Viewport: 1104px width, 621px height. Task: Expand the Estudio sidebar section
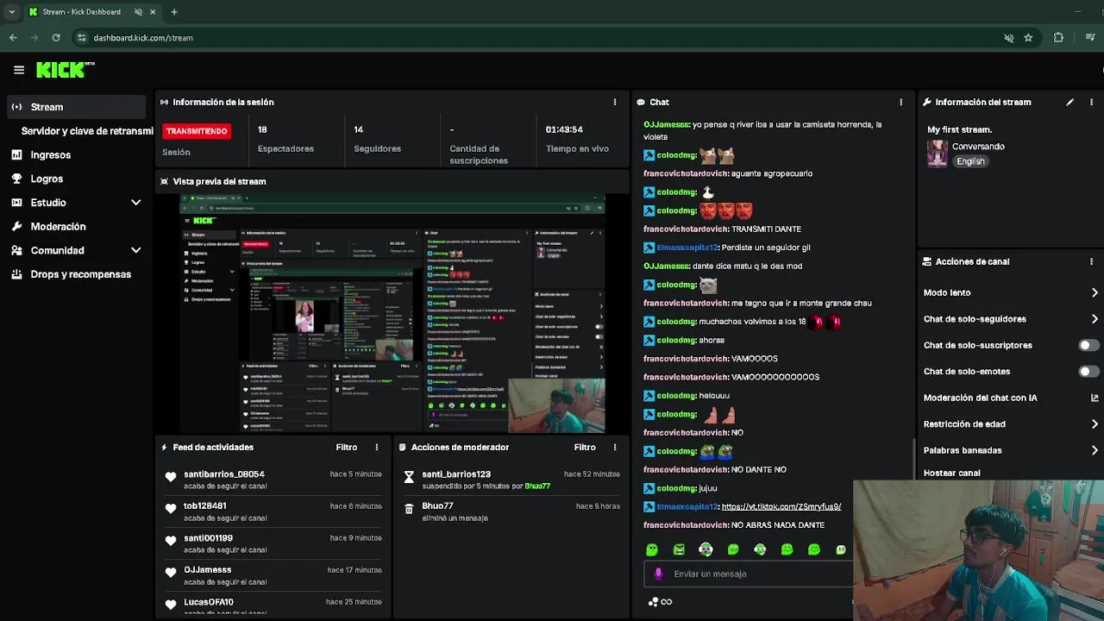click(x=135, y=203)
